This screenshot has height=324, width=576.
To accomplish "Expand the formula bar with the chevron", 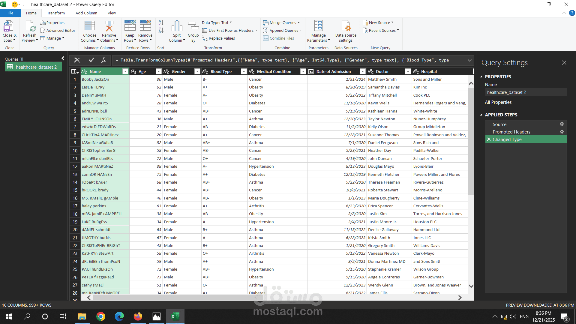I will pos(469,60).
